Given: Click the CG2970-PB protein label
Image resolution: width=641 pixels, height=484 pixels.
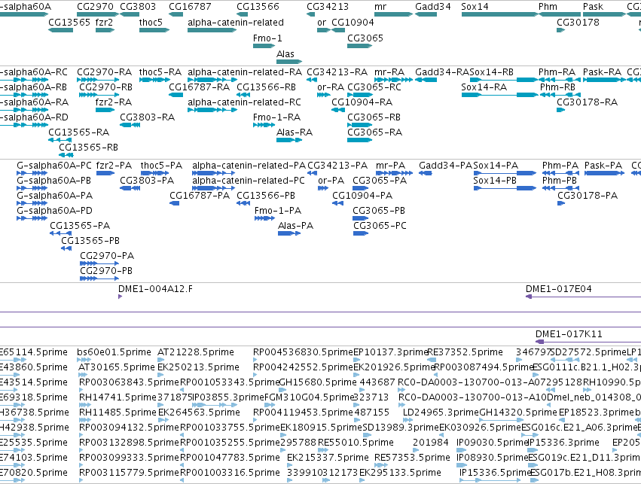Looking at the screenshot, I should 106,271.
